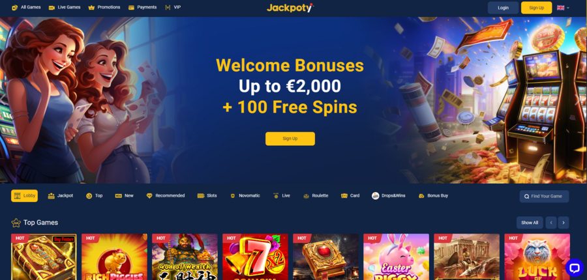
Task: Select the Novomatic provider filter
Action: pos(245,195)
